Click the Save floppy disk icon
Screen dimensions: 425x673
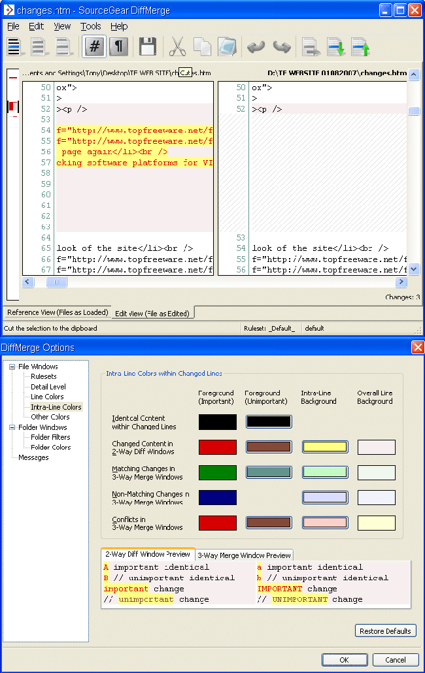(x=148, y=46)
